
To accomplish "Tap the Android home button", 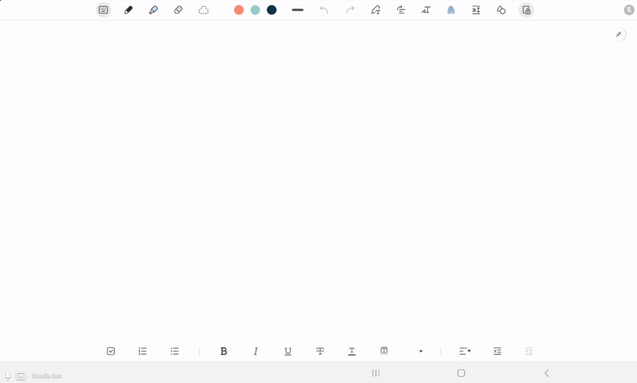I will 461,373.
